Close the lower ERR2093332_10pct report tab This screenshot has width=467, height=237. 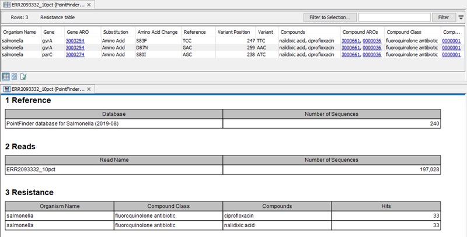88,89
